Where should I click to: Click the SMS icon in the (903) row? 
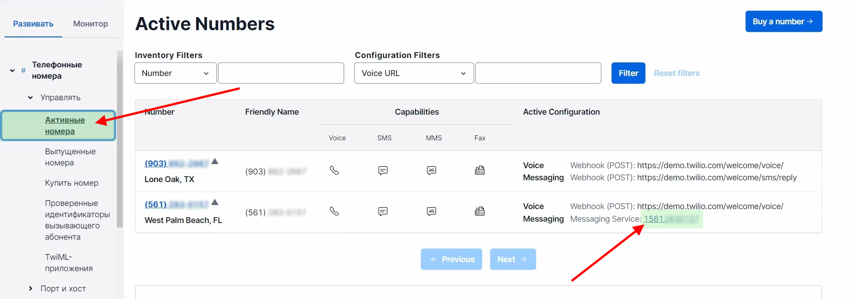click(x=383, y=170)
